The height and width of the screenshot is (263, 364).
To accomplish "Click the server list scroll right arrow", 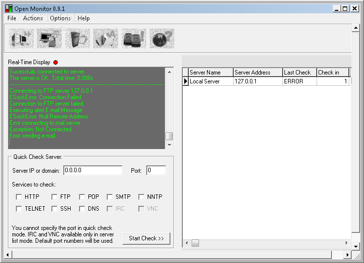I will 346,243.
